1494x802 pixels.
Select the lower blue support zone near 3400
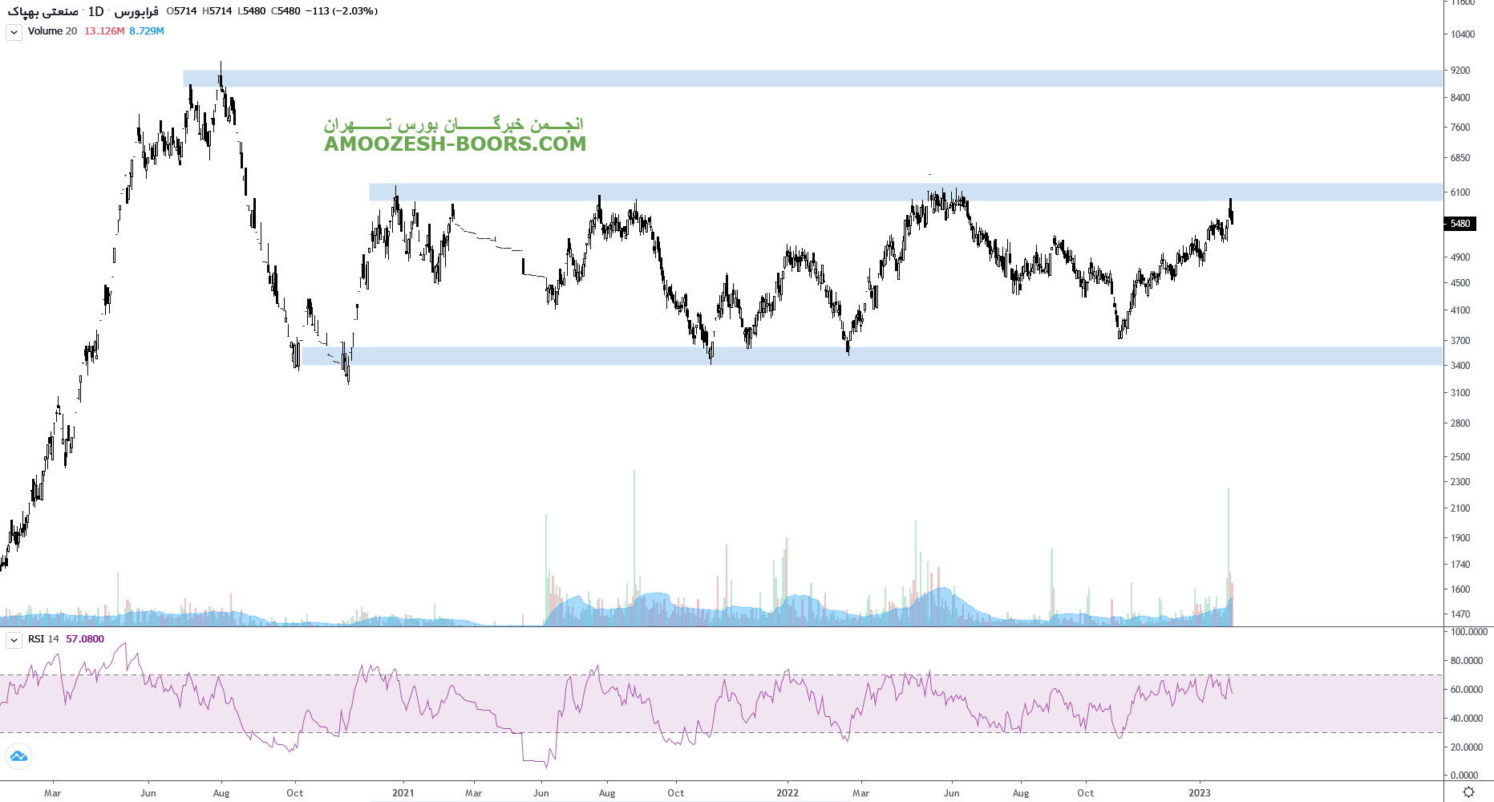882,356
